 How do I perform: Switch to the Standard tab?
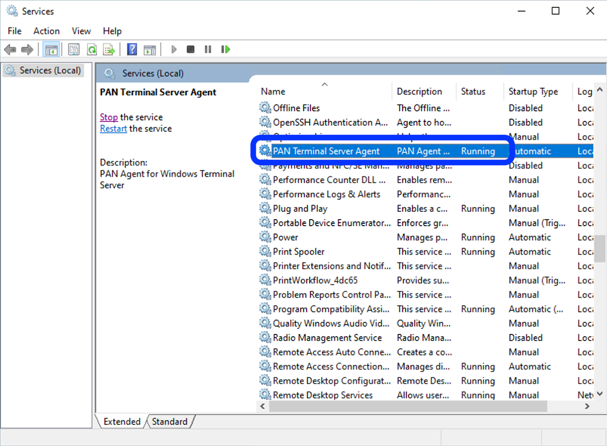click(169, 421)
